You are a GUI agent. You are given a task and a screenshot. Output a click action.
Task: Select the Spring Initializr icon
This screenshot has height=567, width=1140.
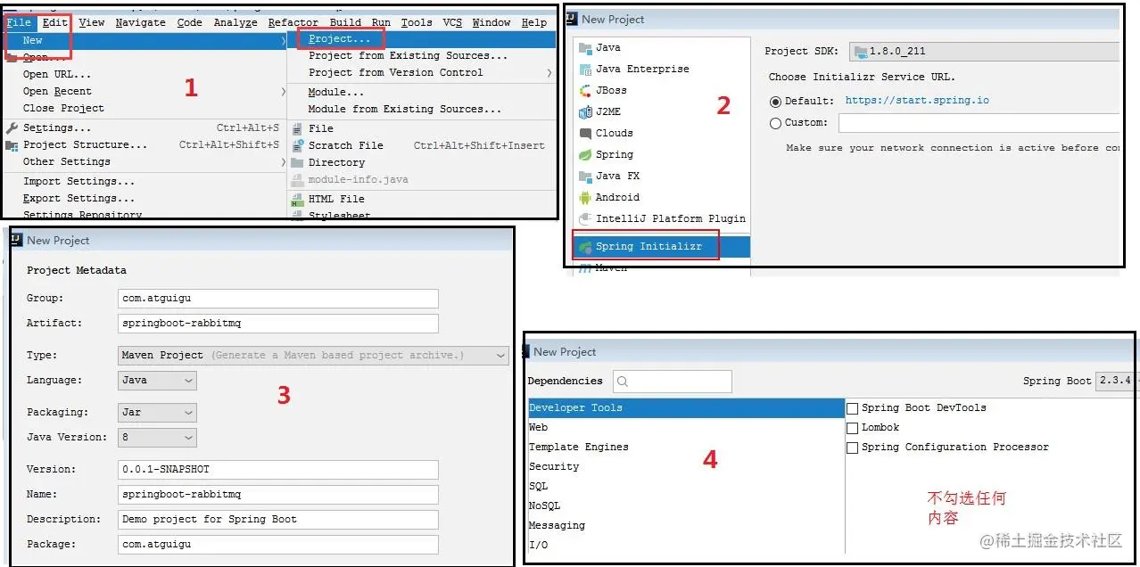click(x=585, y=247)
